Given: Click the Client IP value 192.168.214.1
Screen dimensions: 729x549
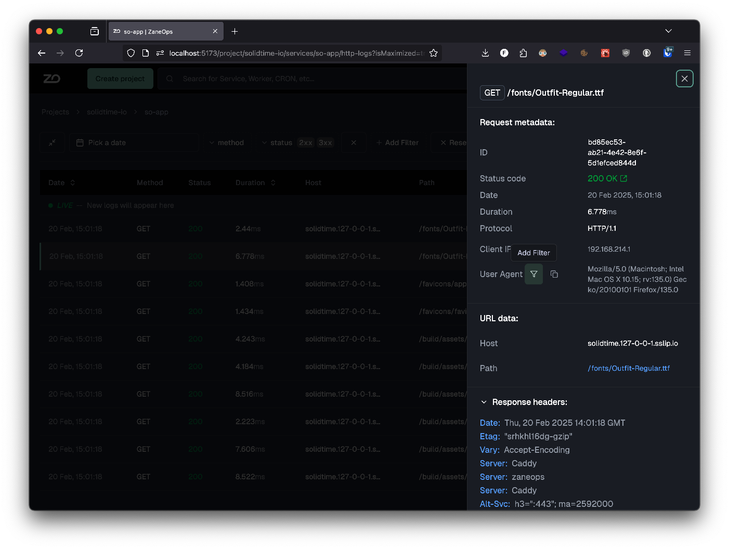Looking at the screenshot, I should click(x=609, y=249).
